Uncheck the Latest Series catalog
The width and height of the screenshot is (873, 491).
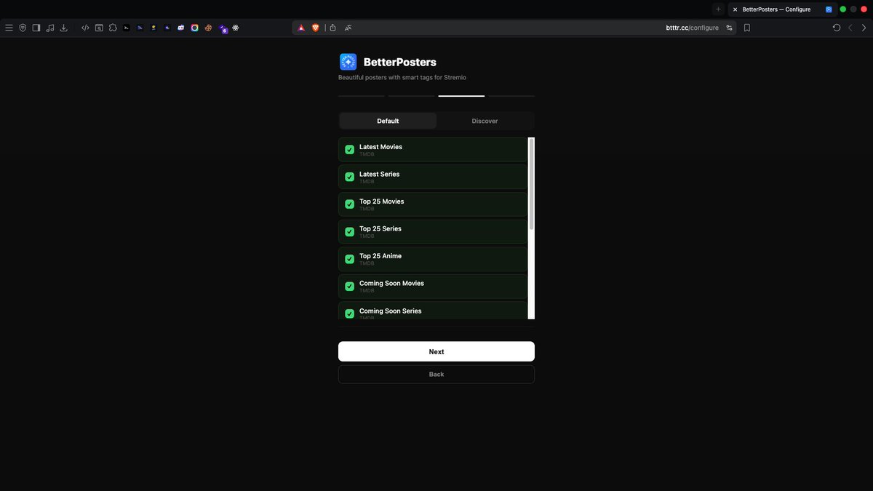click(349, 177)
